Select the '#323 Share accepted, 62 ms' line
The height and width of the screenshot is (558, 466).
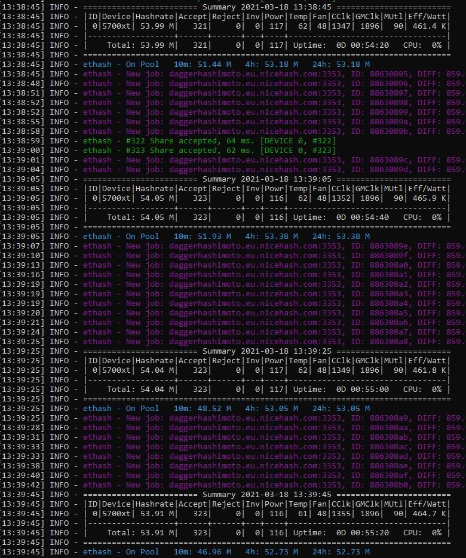209,151
